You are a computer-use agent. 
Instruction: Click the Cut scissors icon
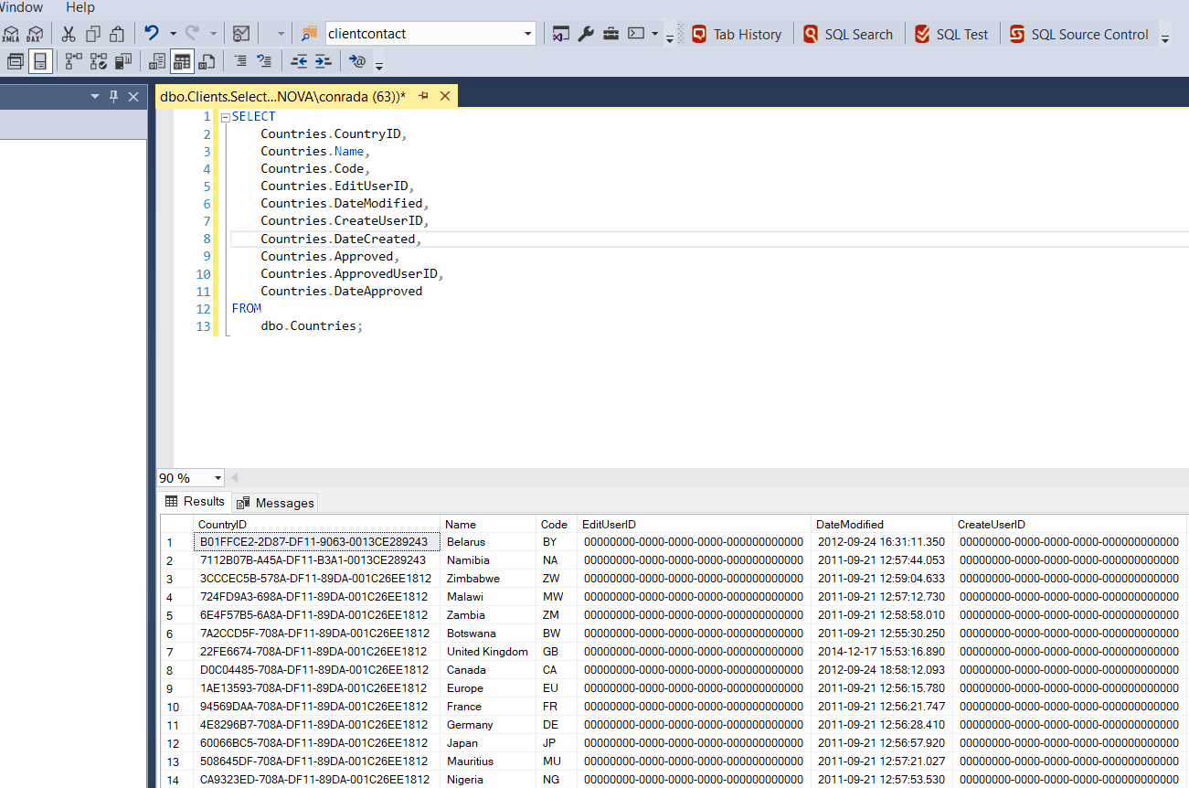(69, 34)
